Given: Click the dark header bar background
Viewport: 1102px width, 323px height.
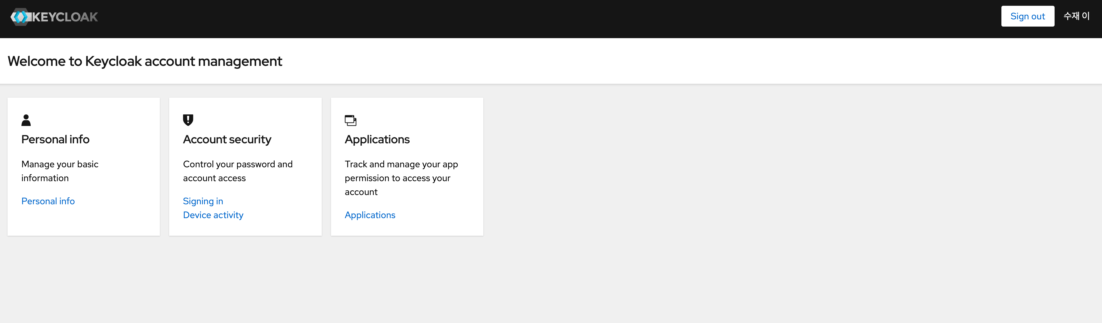Looking at the screenshot, I should coord(513,19).
